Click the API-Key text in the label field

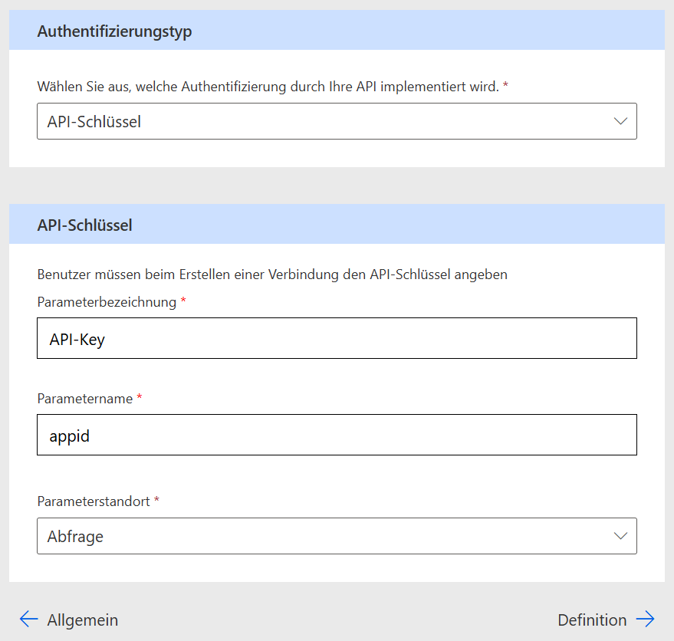tap(77, 339)
